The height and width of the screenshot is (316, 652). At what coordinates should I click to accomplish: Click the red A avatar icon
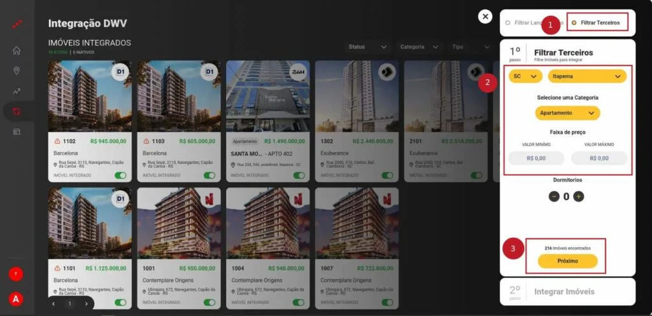(x=16, y=299)
